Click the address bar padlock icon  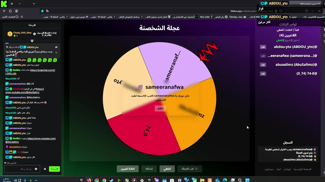click(276, 11)
